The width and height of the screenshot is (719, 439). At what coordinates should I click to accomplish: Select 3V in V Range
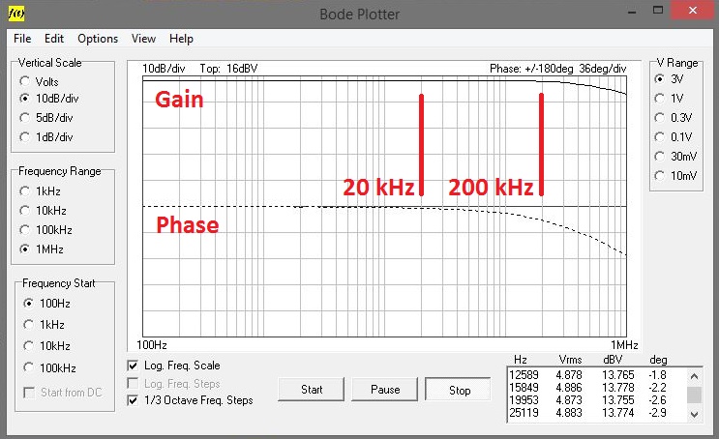660,79
